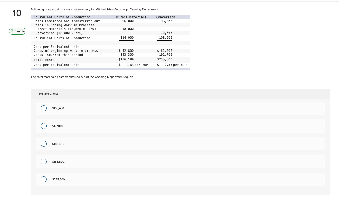This screenshot has height=200, width=339.
Task: Select the $156,480 answer option
Action: [43, 108]
